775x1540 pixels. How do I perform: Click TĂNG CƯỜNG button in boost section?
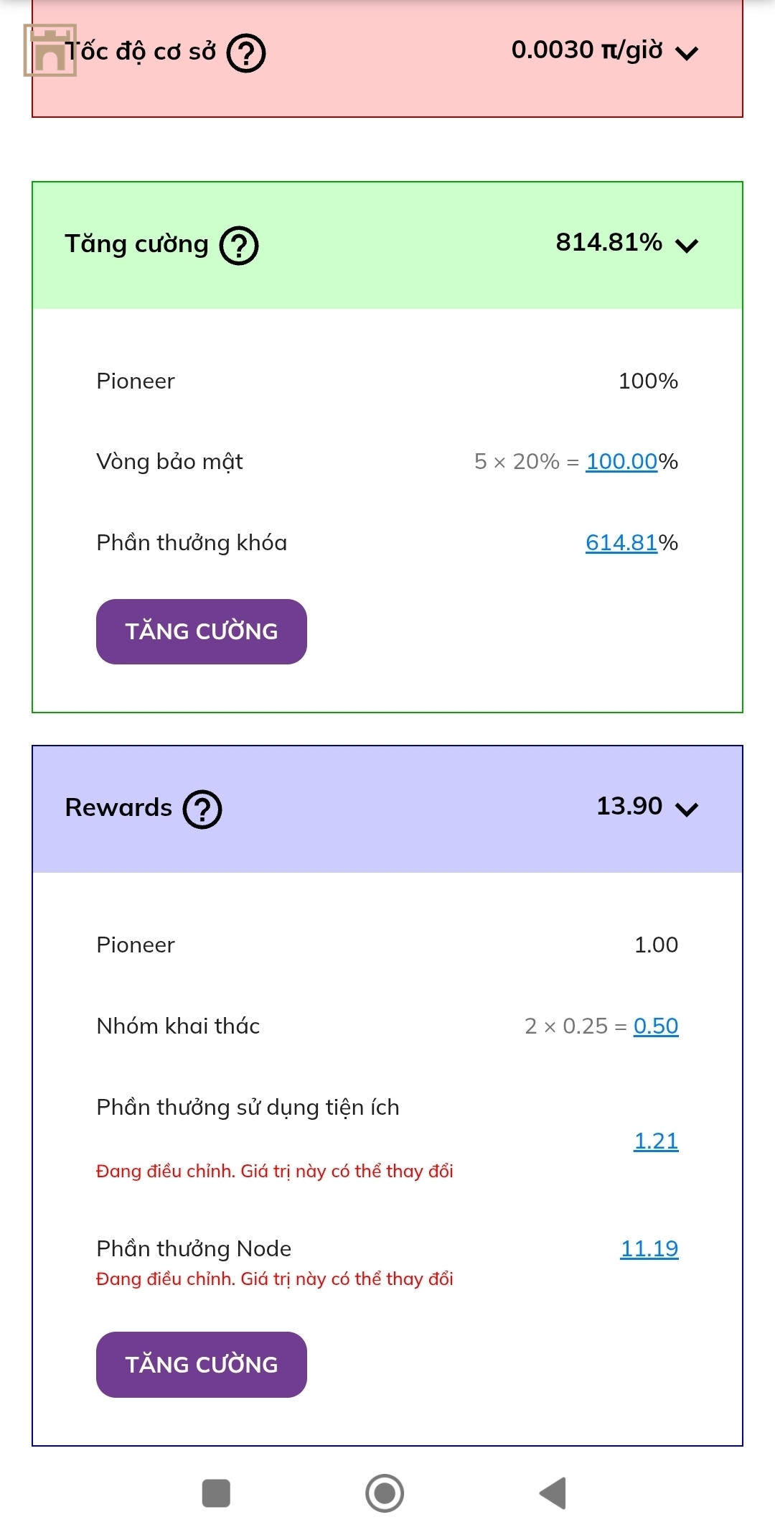(202, 631)
